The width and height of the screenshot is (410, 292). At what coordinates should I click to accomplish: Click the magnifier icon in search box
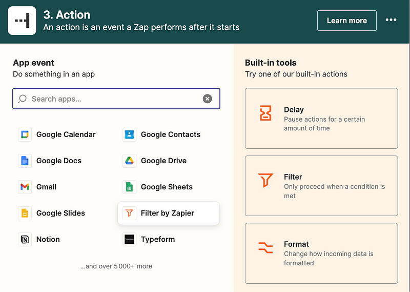(x=22, y=99)
